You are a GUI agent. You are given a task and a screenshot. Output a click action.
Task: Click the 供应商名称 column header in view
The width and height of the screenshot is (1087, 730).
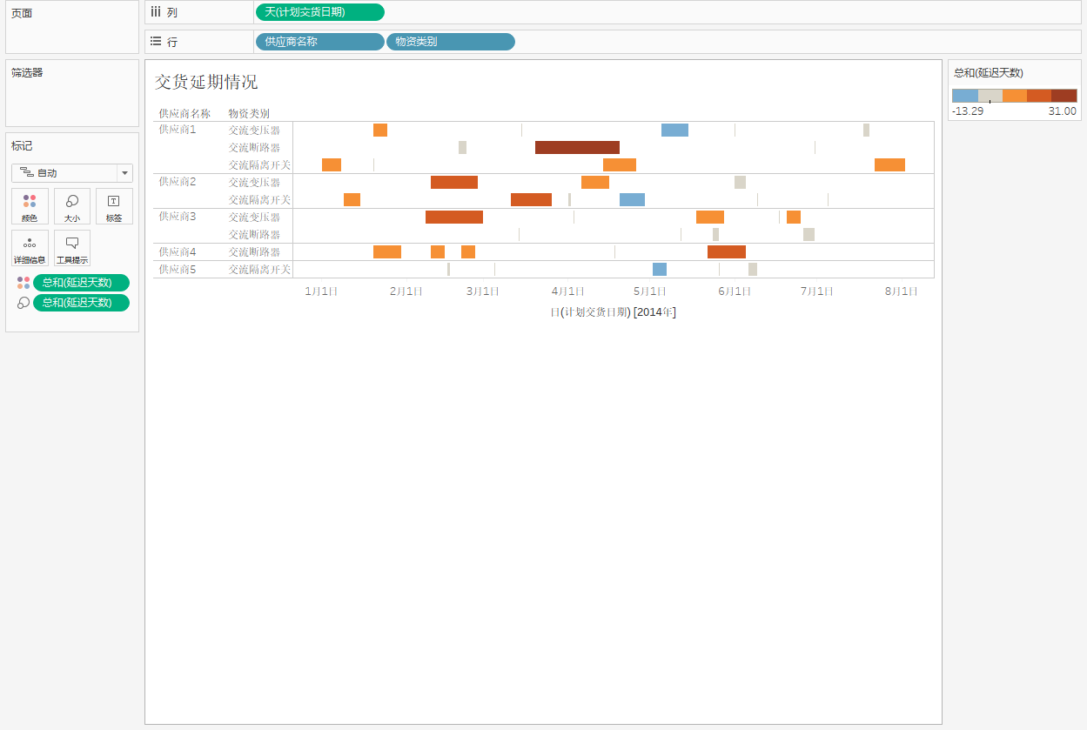[x=185, y=113]
